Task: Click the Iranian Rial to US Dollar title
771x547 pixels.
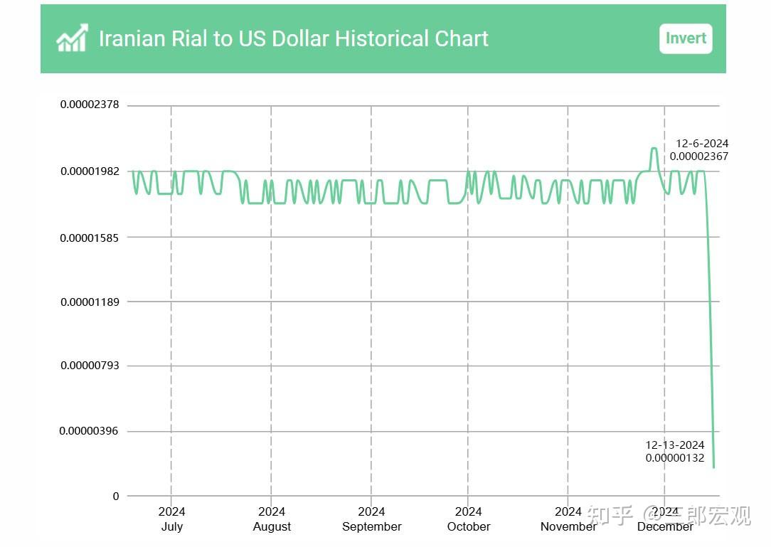Action: (293, 38)
